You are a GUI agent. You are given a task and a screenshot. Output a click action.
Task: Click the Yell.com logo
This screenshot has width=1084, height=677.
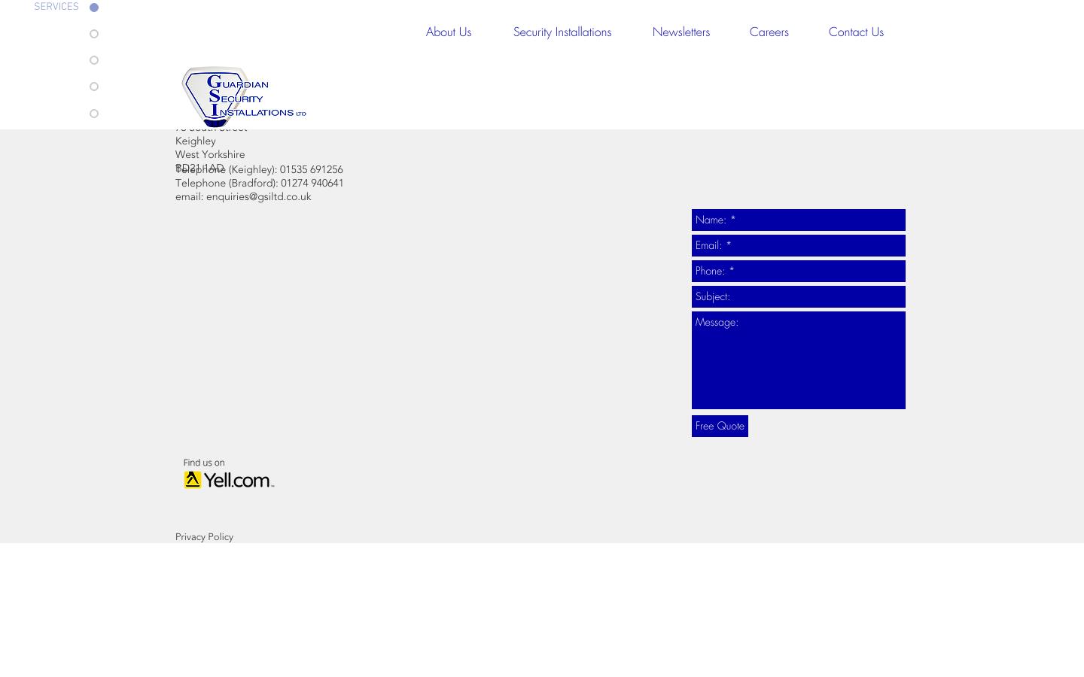coord(229,479)
